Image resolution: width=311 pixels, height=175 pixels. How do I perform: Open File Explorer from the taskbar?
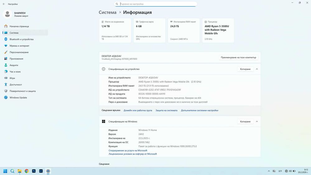click(19, 171)
